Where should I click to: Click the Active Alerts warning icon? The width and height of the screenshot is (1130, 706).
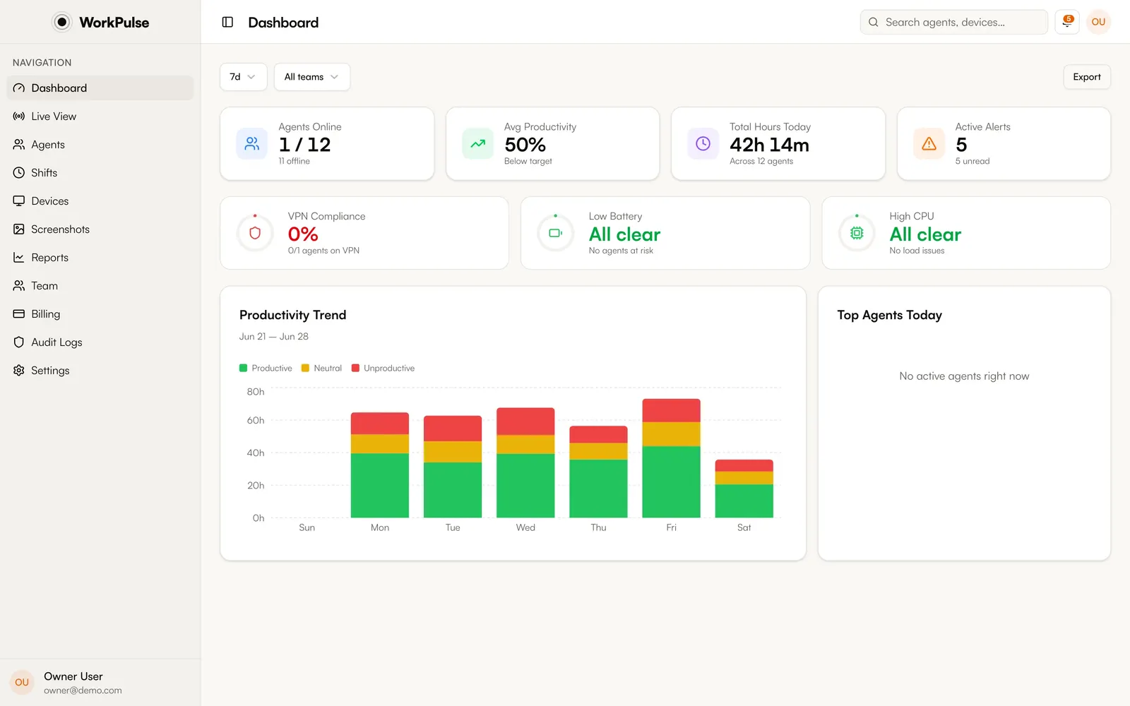tap(929, 144)
